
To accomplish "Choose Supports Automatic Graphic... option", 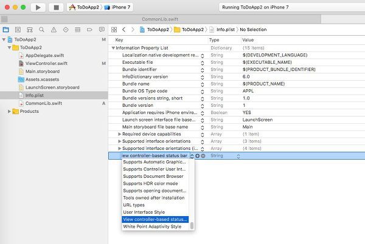I will click(x=155, y=162).
